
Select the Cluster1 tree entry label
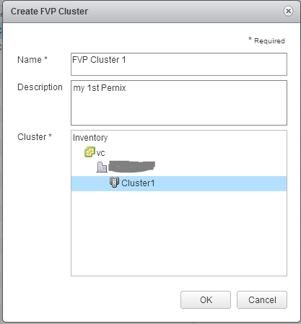(x=138, y=183)
